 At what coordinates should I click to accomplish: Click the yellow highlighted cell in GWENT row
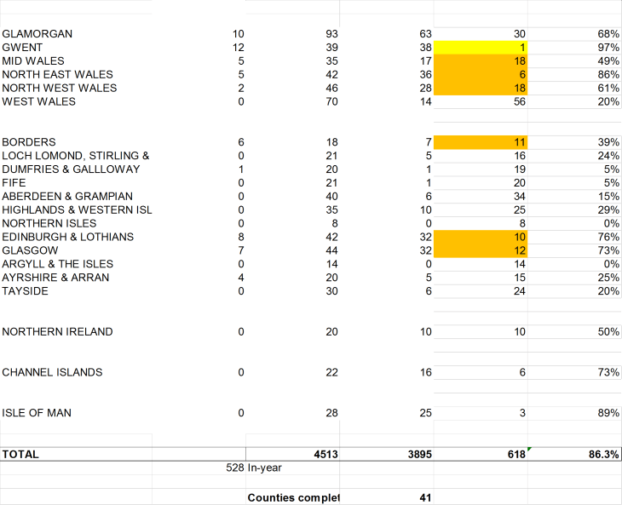481,48
